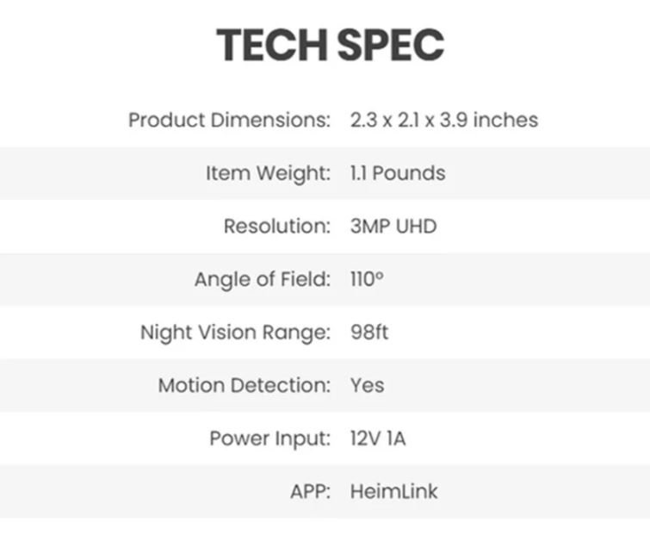Select the Angle of Field label
The height and width of the screenshot is (560, 650).
[x=263, y=280]
